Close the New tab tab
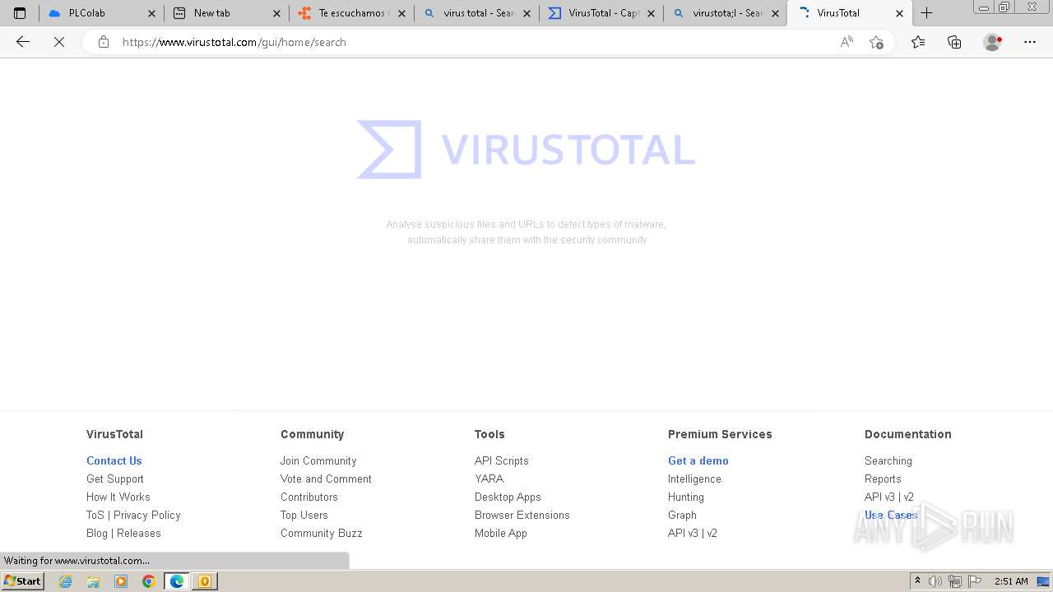This screenshot has height=592, width=1053. point(276,13)
